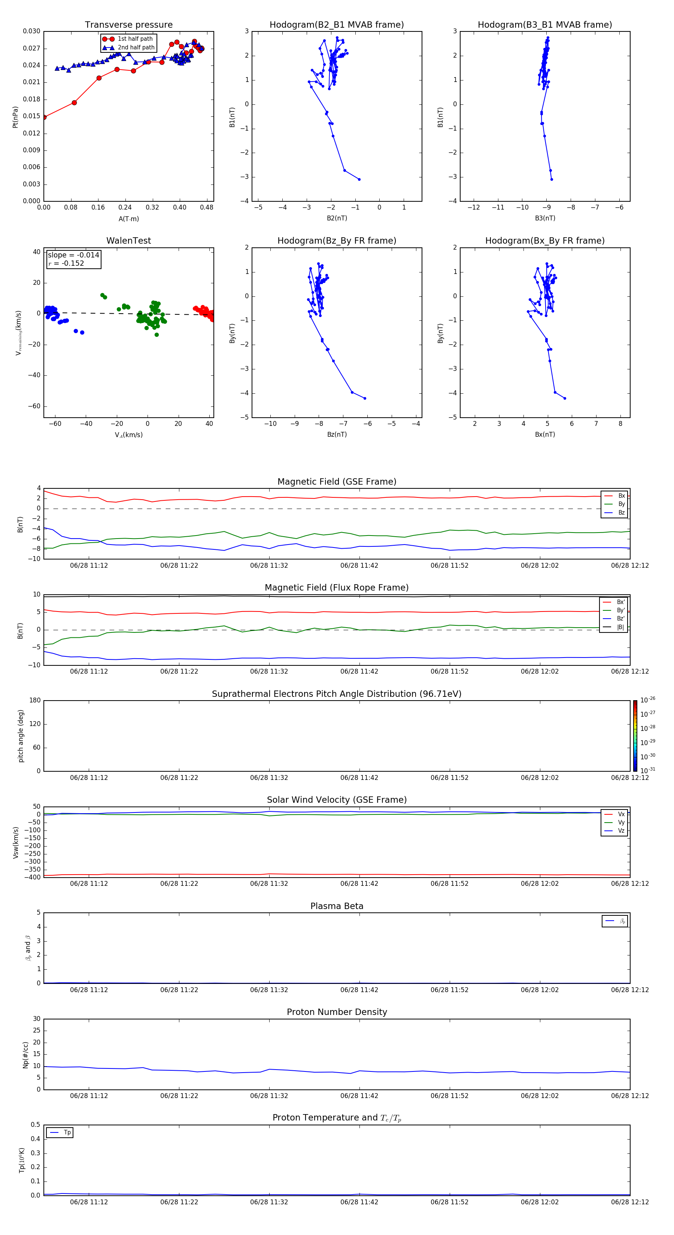
Task: Click the 'Proton Temperature and Te/Tp' title
Action: coord(337,1118)
